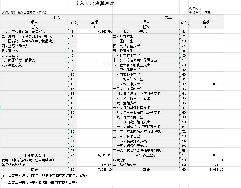241x188 pixels.
Task: Select the 支出 section header cell
Action: click(168, 17)
